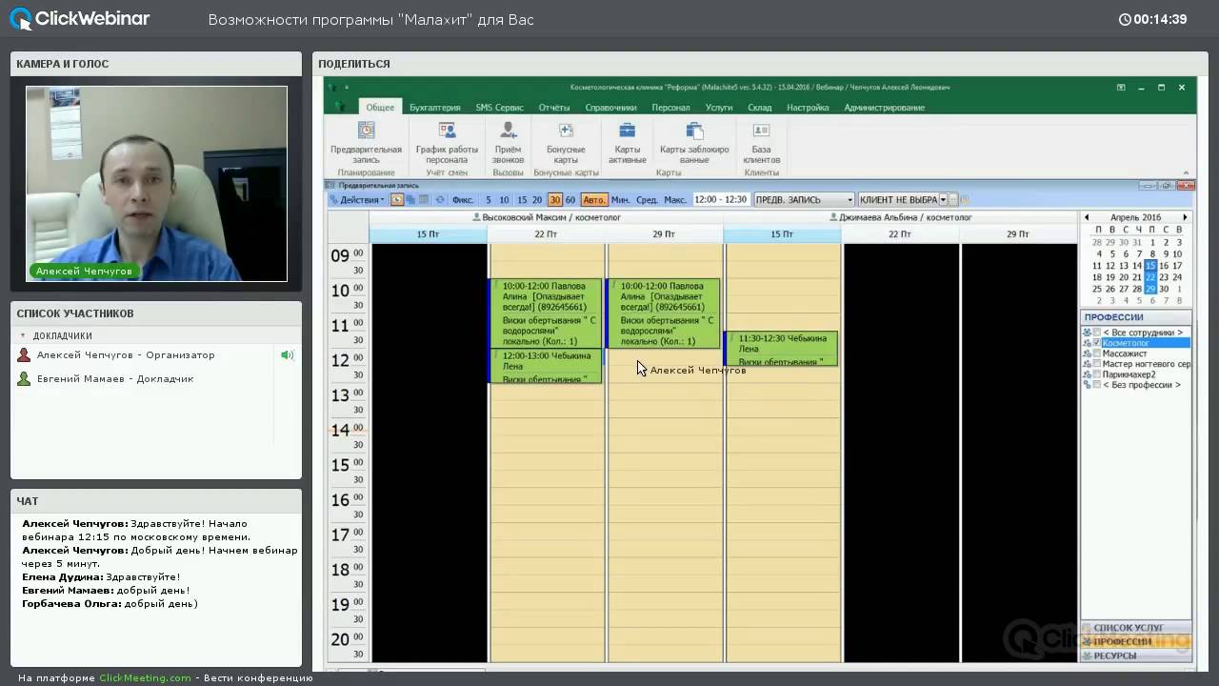The image size is (1219, 686).
Task: Click organizer avatar icon for Алексей Чепчугов
Action: point(24,354)
